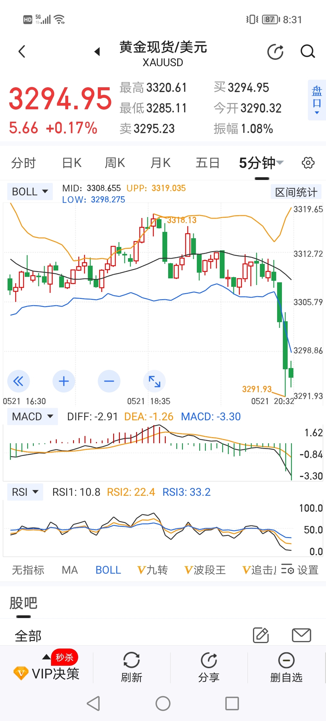Switch overlay to MA indicator
This screenshot has height=721, width=326.
click(70, 570)
